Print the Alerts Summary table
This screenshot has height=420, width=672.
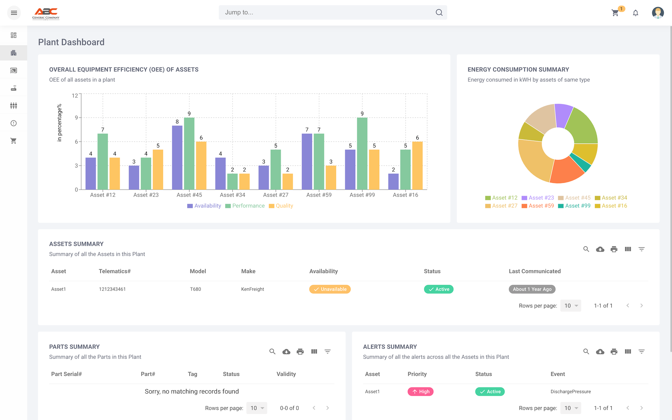pyautogui.click(x=614, y=352)
